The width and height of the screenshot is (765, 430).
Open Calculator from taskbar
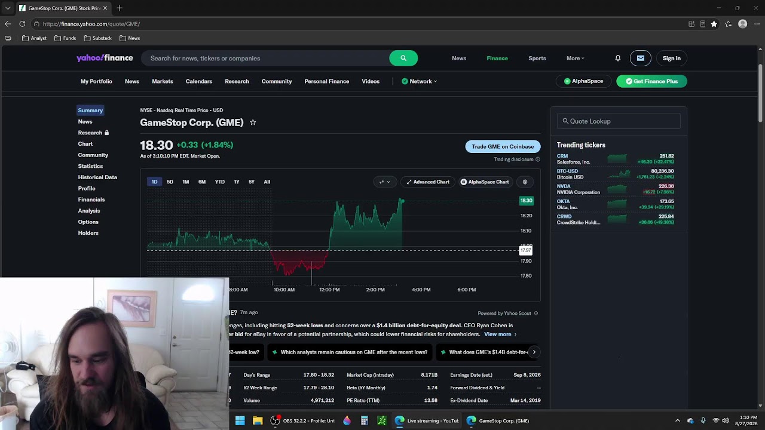pyautogui.click(x=364, y=420)
